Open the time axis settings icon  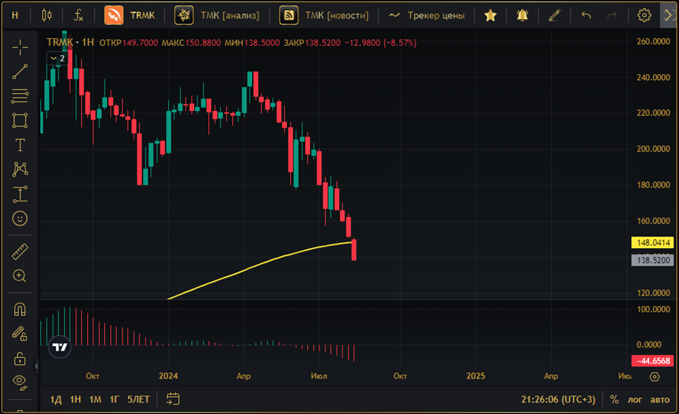tap(654, 377)
